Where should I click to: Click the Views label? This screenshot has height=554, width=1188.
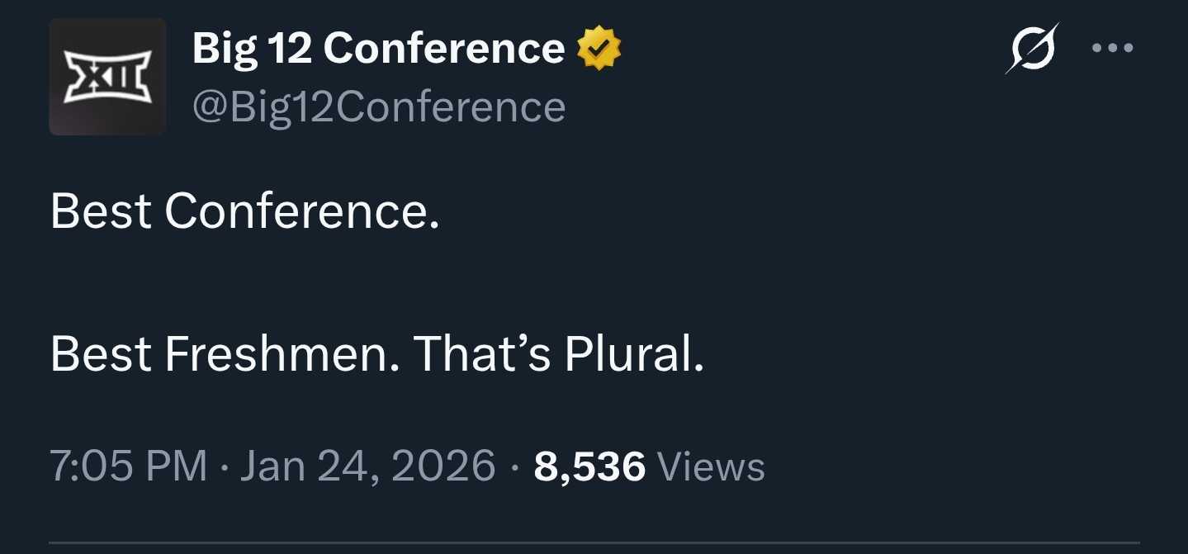coord(712,466)
